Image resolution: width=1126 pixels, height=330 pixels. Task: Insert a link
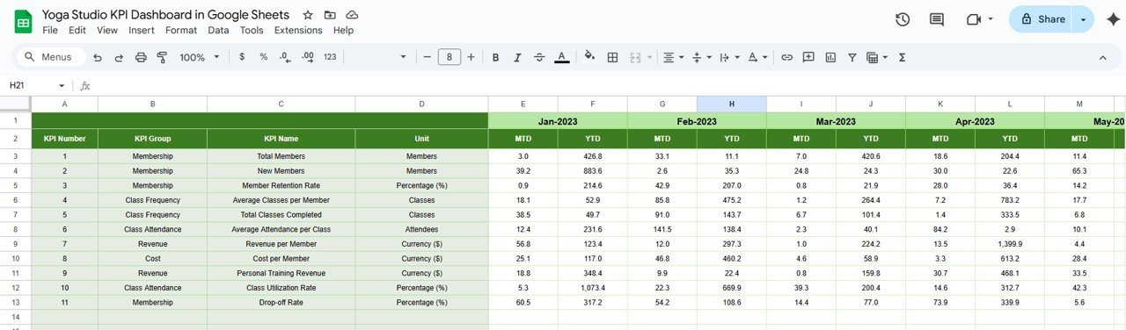click(x=786, y=57)
